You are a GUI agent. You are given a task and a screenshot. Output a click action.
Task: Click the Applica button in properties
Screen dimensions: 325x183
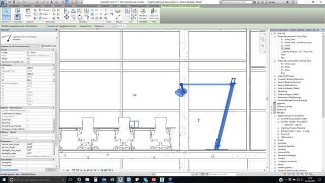51,170
